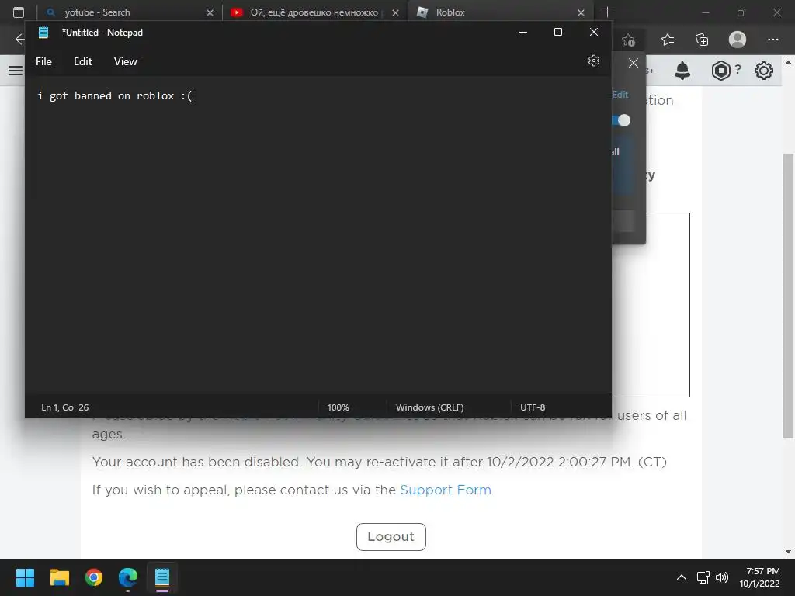Open Microsoft Edge from the taskbar
The height and width of the screenshot is (596, 795).
point(128,577)
